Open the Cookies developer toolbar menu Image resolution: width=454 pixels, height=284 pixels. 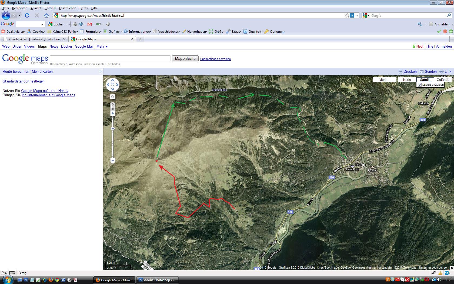click(x=36, y=32)
